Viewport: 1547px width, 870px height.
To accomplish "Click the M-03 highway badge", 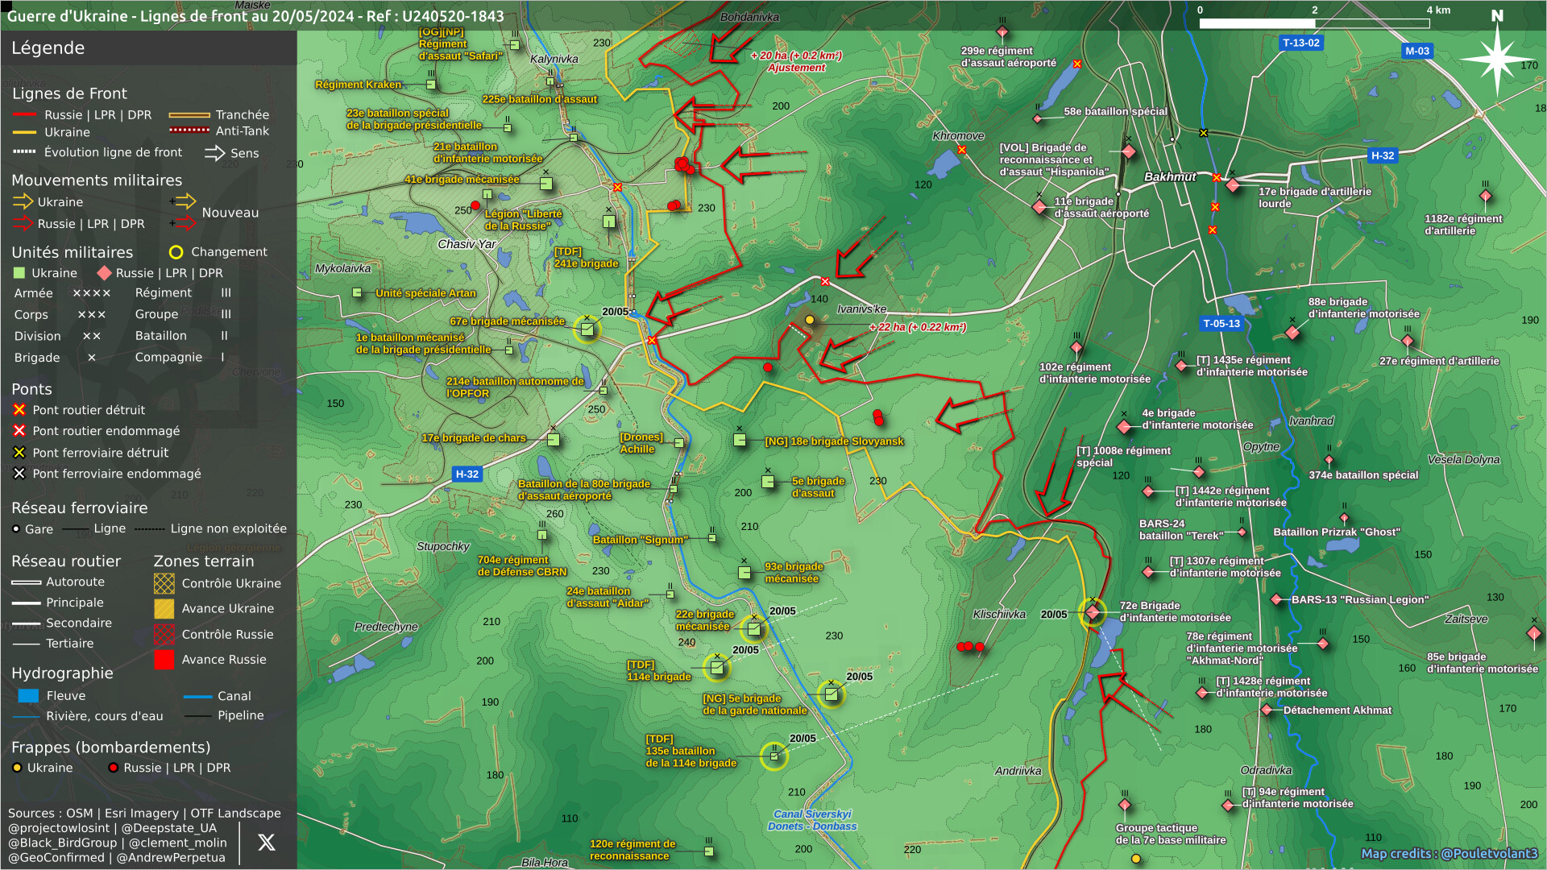I will 1416,51.
